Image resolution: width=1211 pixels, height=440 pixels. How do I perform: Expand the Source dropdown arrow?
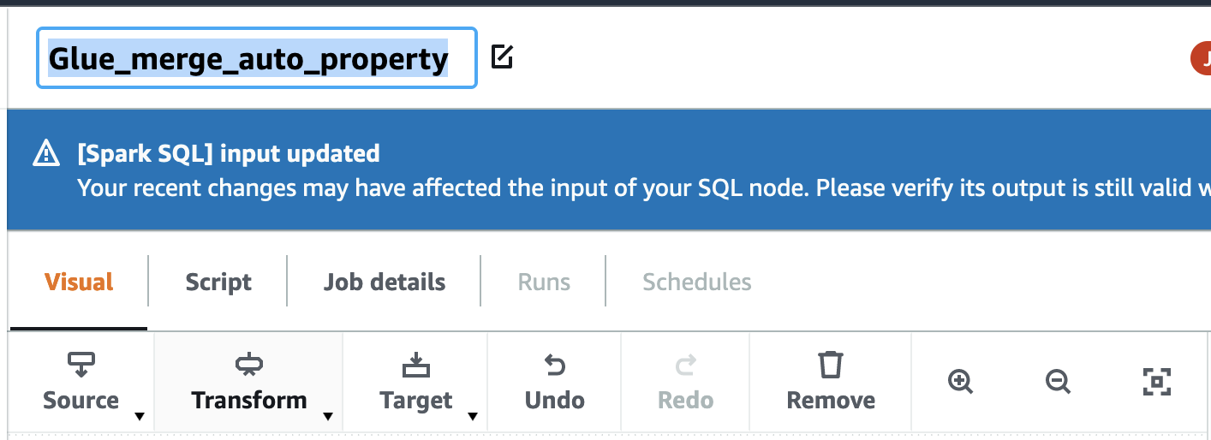click(x=139, y=417)
